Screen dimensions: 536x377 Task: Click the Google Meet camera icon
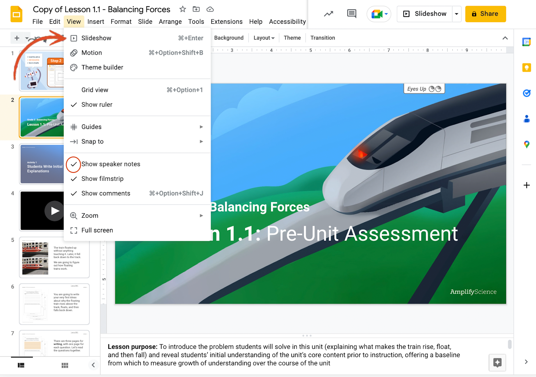click(377, 14)
